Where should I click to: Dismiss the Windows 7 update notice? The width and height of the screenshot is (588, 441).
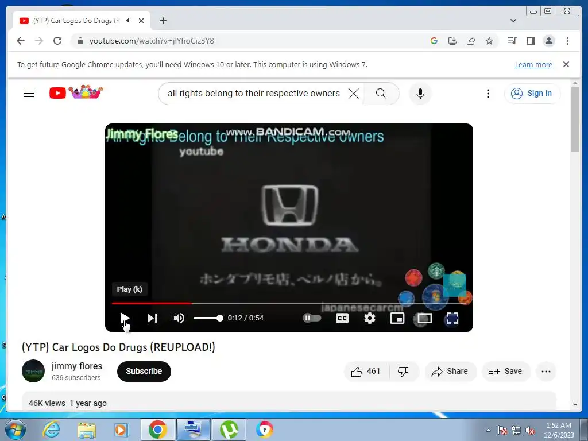(566, 64)
